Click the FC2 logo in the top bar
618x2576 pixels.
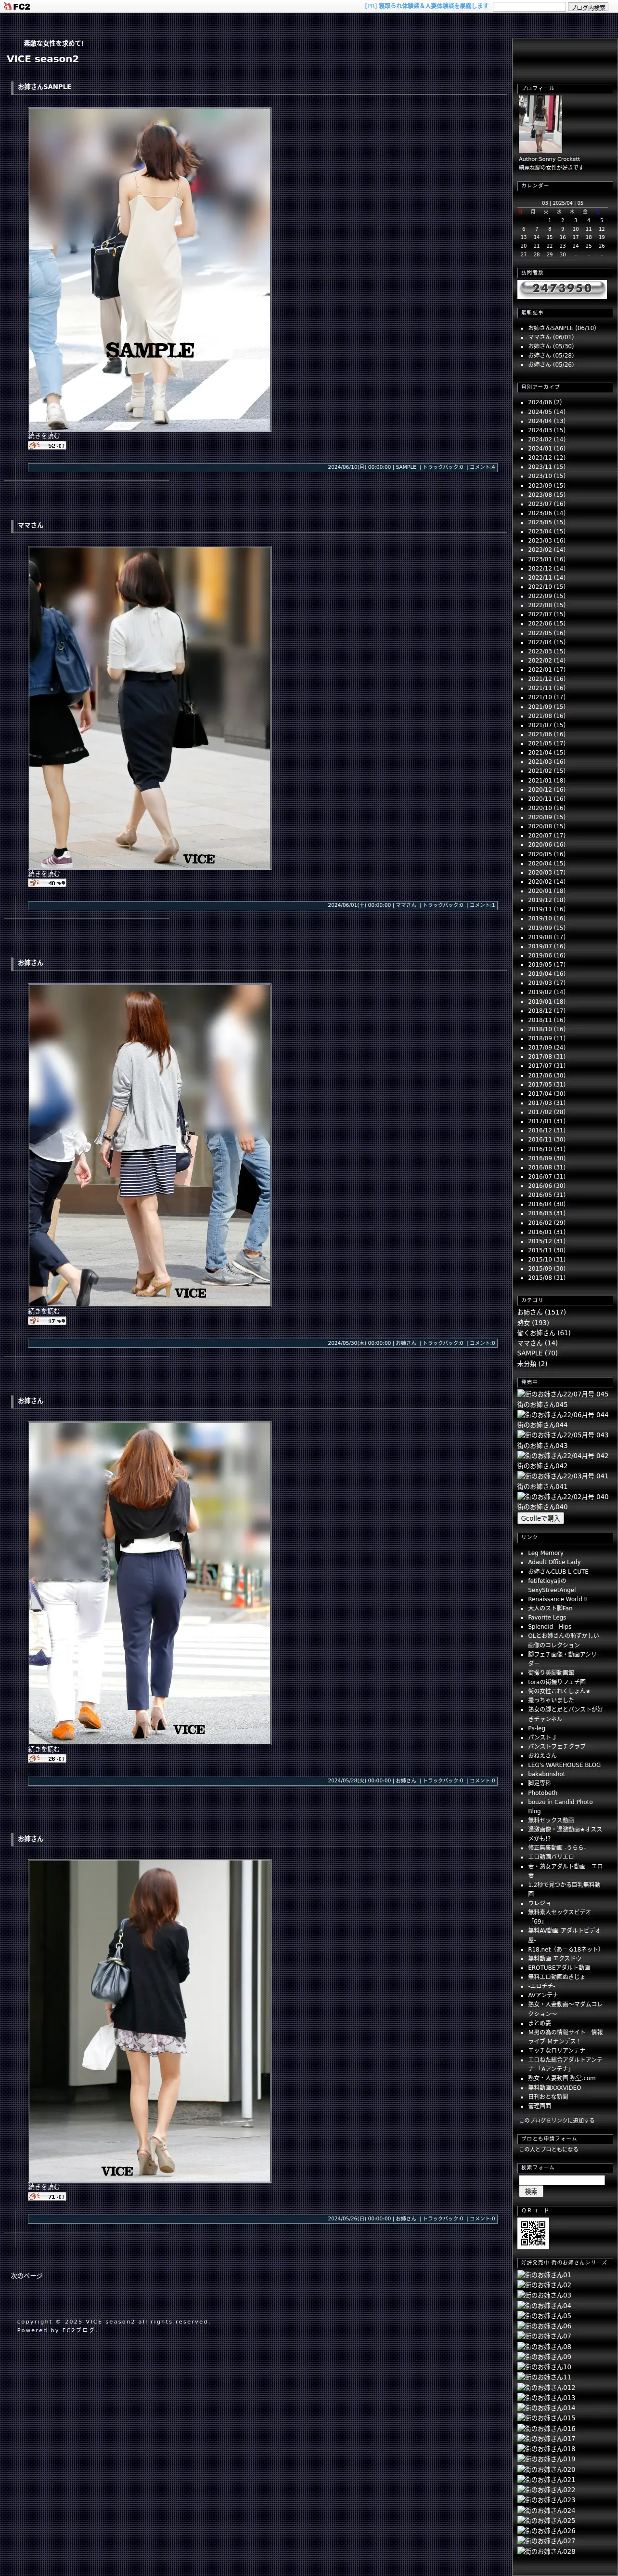(17, 7)
